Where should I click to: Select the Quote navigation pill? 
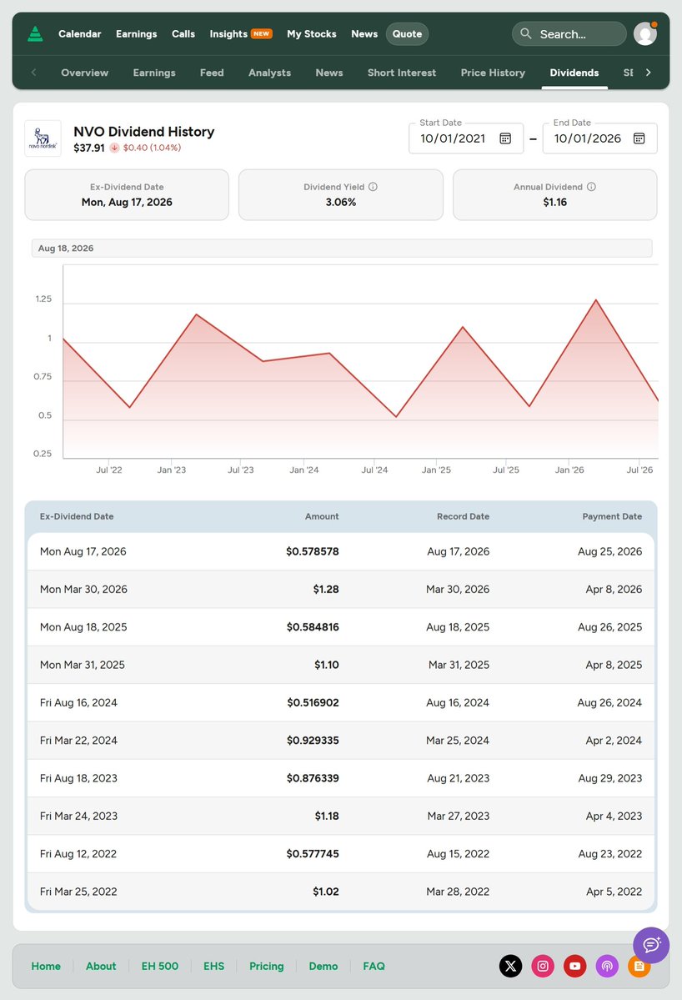coord(408,34)
